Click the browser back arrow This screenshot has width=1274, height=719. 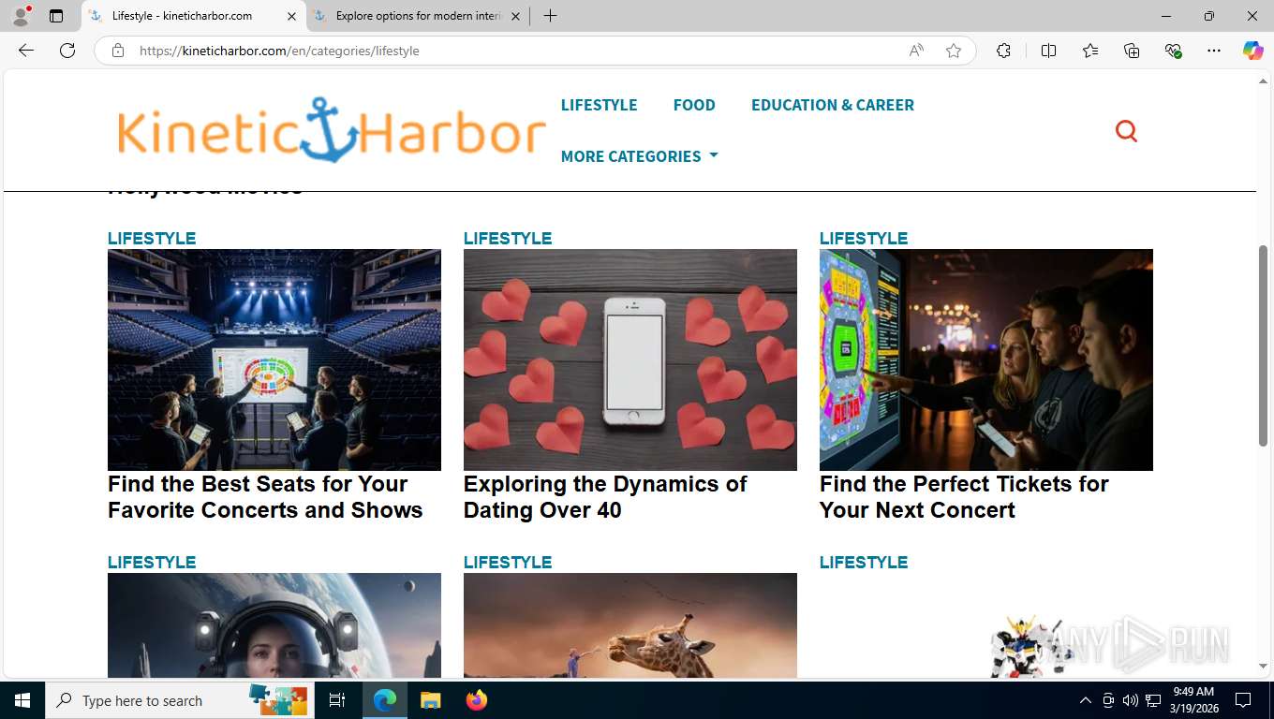pyautogui.click(x=26, y=51)
